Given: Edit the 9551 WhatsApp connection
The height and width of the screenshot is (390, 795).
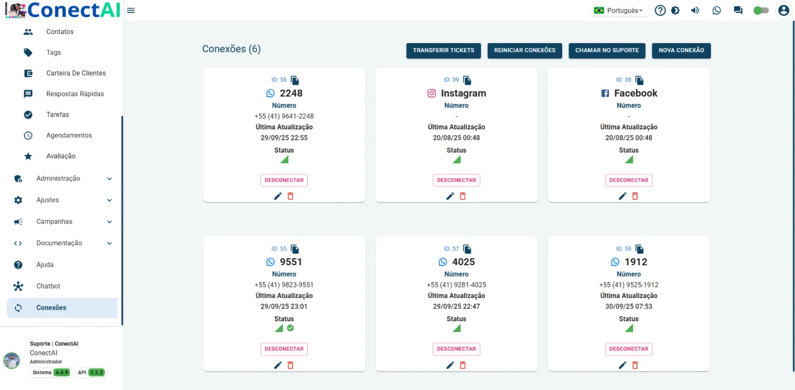Looking at the screenshot, I should click(278, 365).
